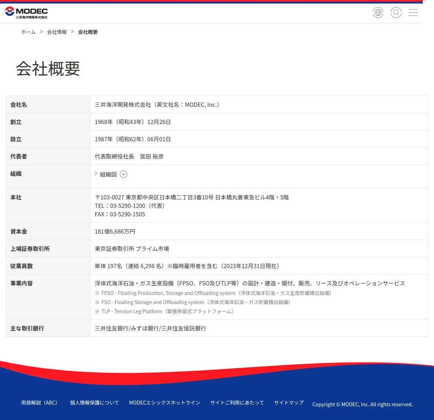Open the hamburger menu

click(x=413, y=13)
